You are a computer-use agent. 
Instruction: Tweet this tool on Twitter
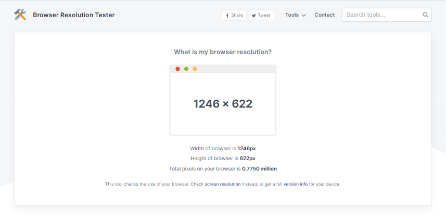coord(261,15)
